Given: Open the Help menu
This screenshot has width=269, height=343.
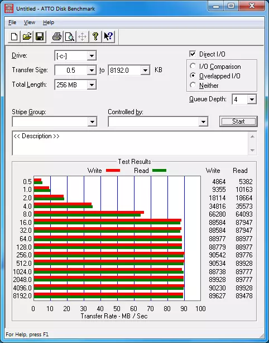Looking at the screenshot, I should 49,22.
